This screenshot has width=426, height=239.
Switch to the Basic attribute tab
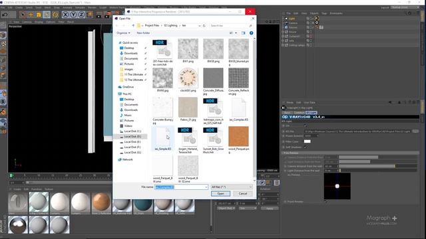pyautogui.click(x=287, y=112)
